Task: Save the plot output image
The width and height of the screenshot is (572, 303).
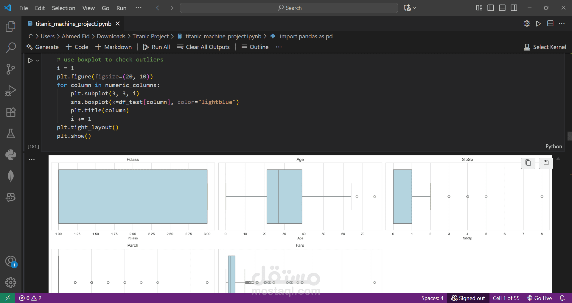Action: [x=546, y=163]
